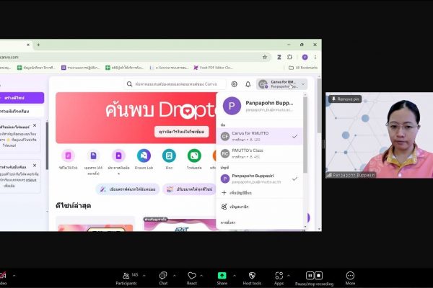Image resolution: width=433 pixels, height=288 pixels.
Task: Open the Zoom Chat panel
Action: [x=163, y=279]
